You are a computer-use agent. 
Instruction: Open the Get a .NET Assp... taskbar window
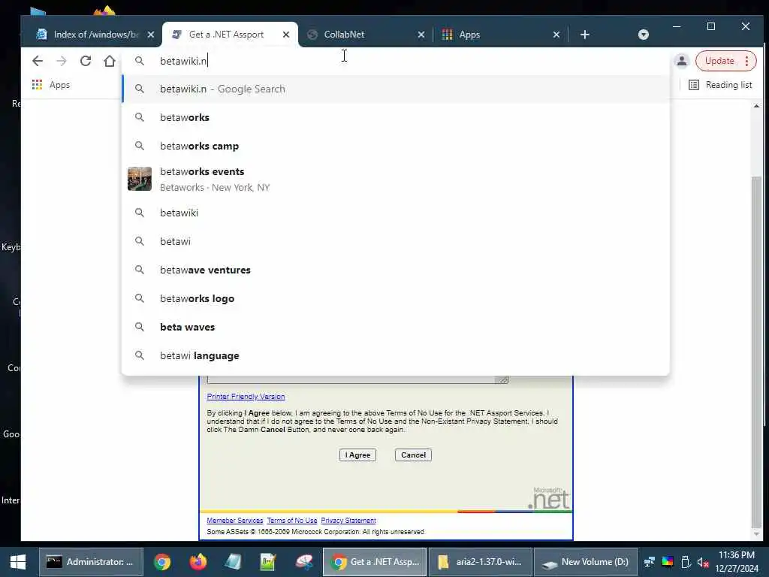(x=375, y=562)
